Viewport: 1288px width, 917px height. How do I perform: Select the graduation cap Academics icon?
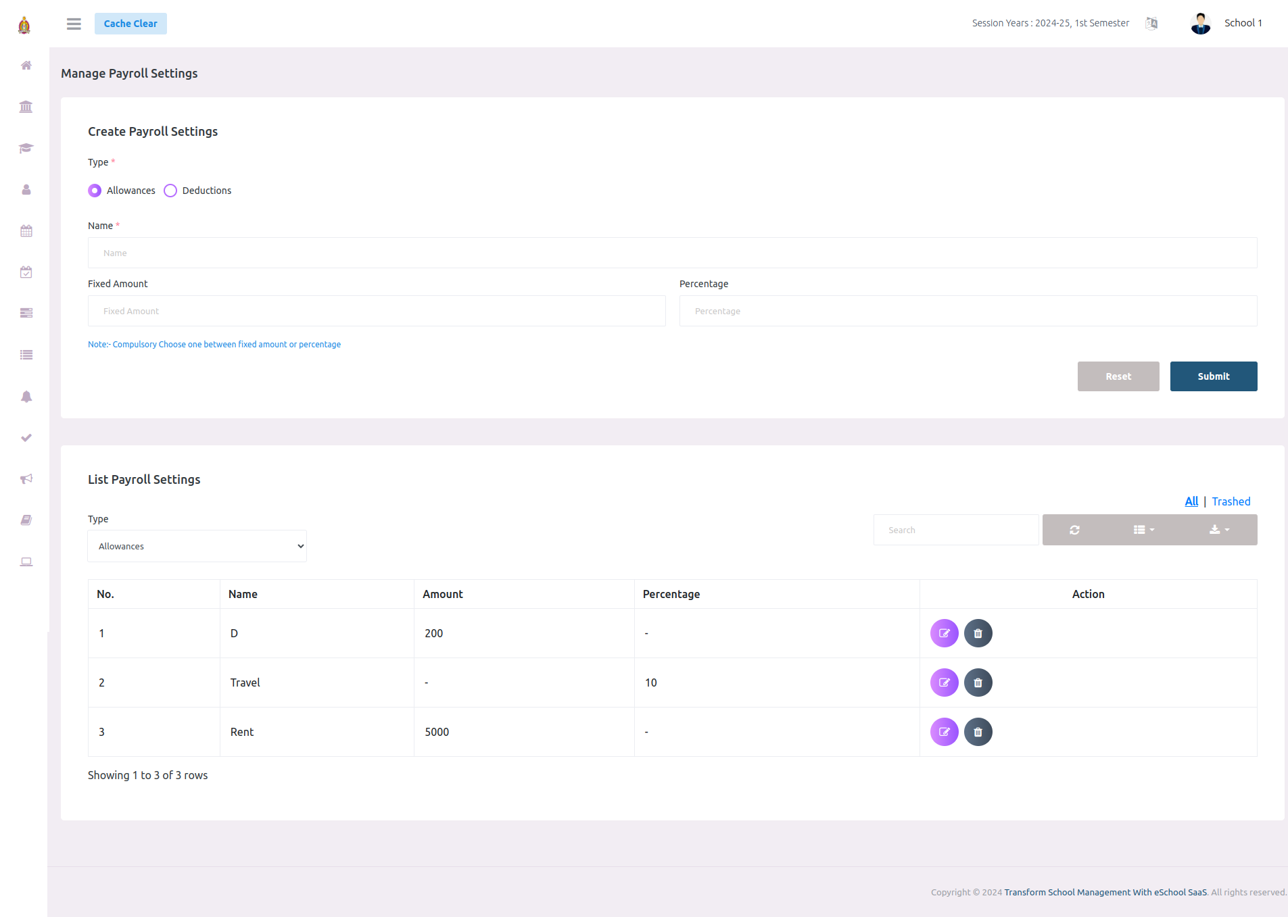tap(26, 148)
